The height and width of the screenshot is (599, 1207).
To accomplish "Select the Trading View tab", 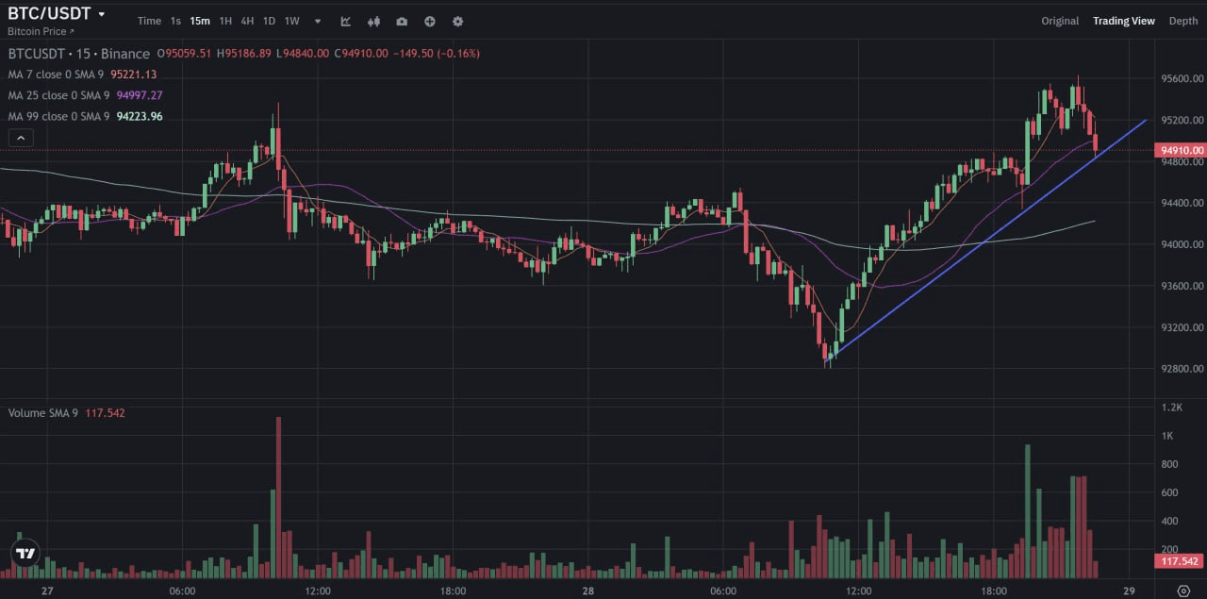I will tap(1124, 20).
